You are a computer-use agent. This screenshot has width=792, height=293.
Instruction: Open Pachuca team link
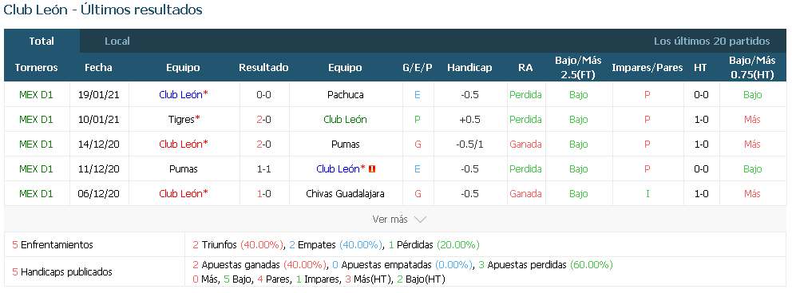click(345, 95)
